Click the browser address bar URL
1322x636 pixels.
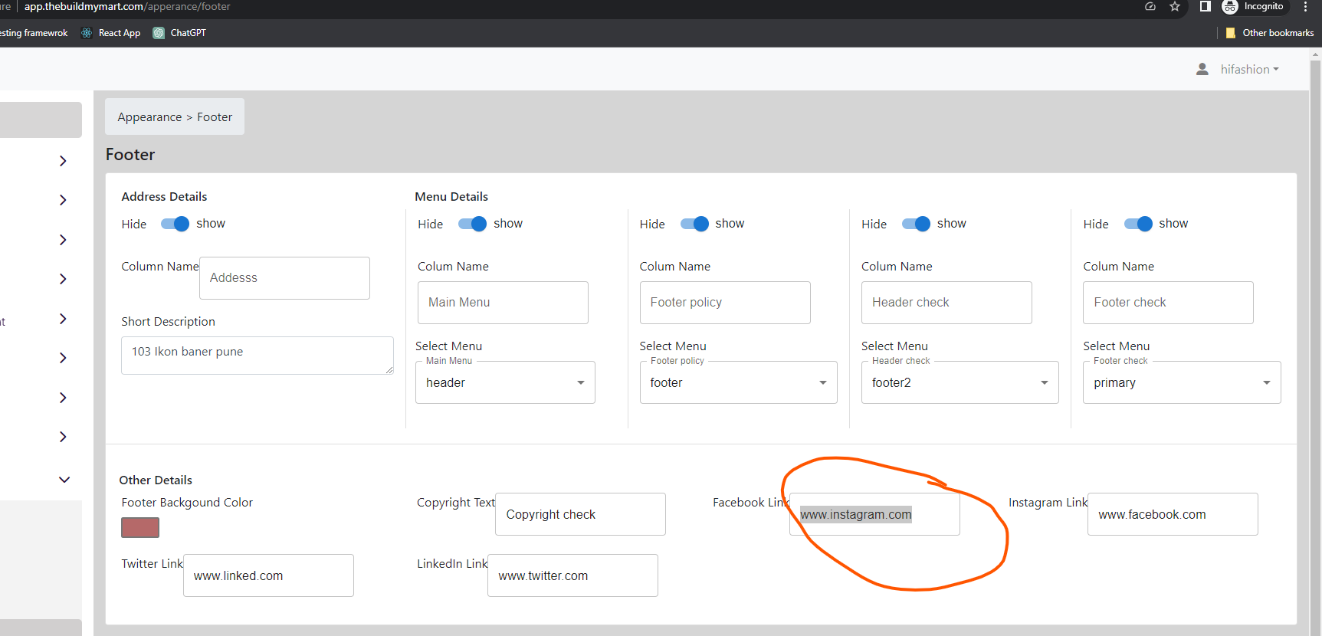tap(127, 7)
